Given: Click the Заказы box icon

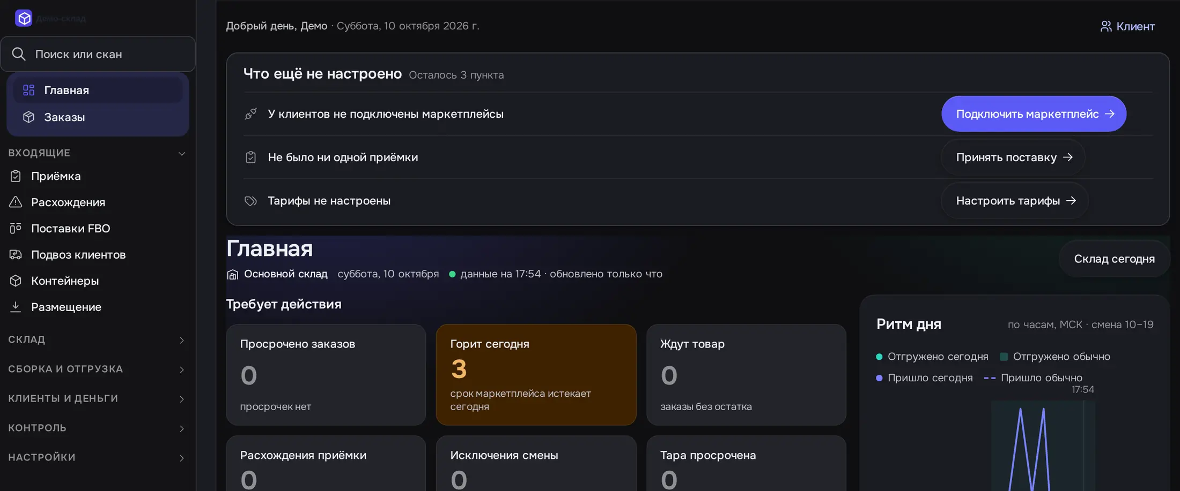Looking at the screenshot, I should click(28, 117).
